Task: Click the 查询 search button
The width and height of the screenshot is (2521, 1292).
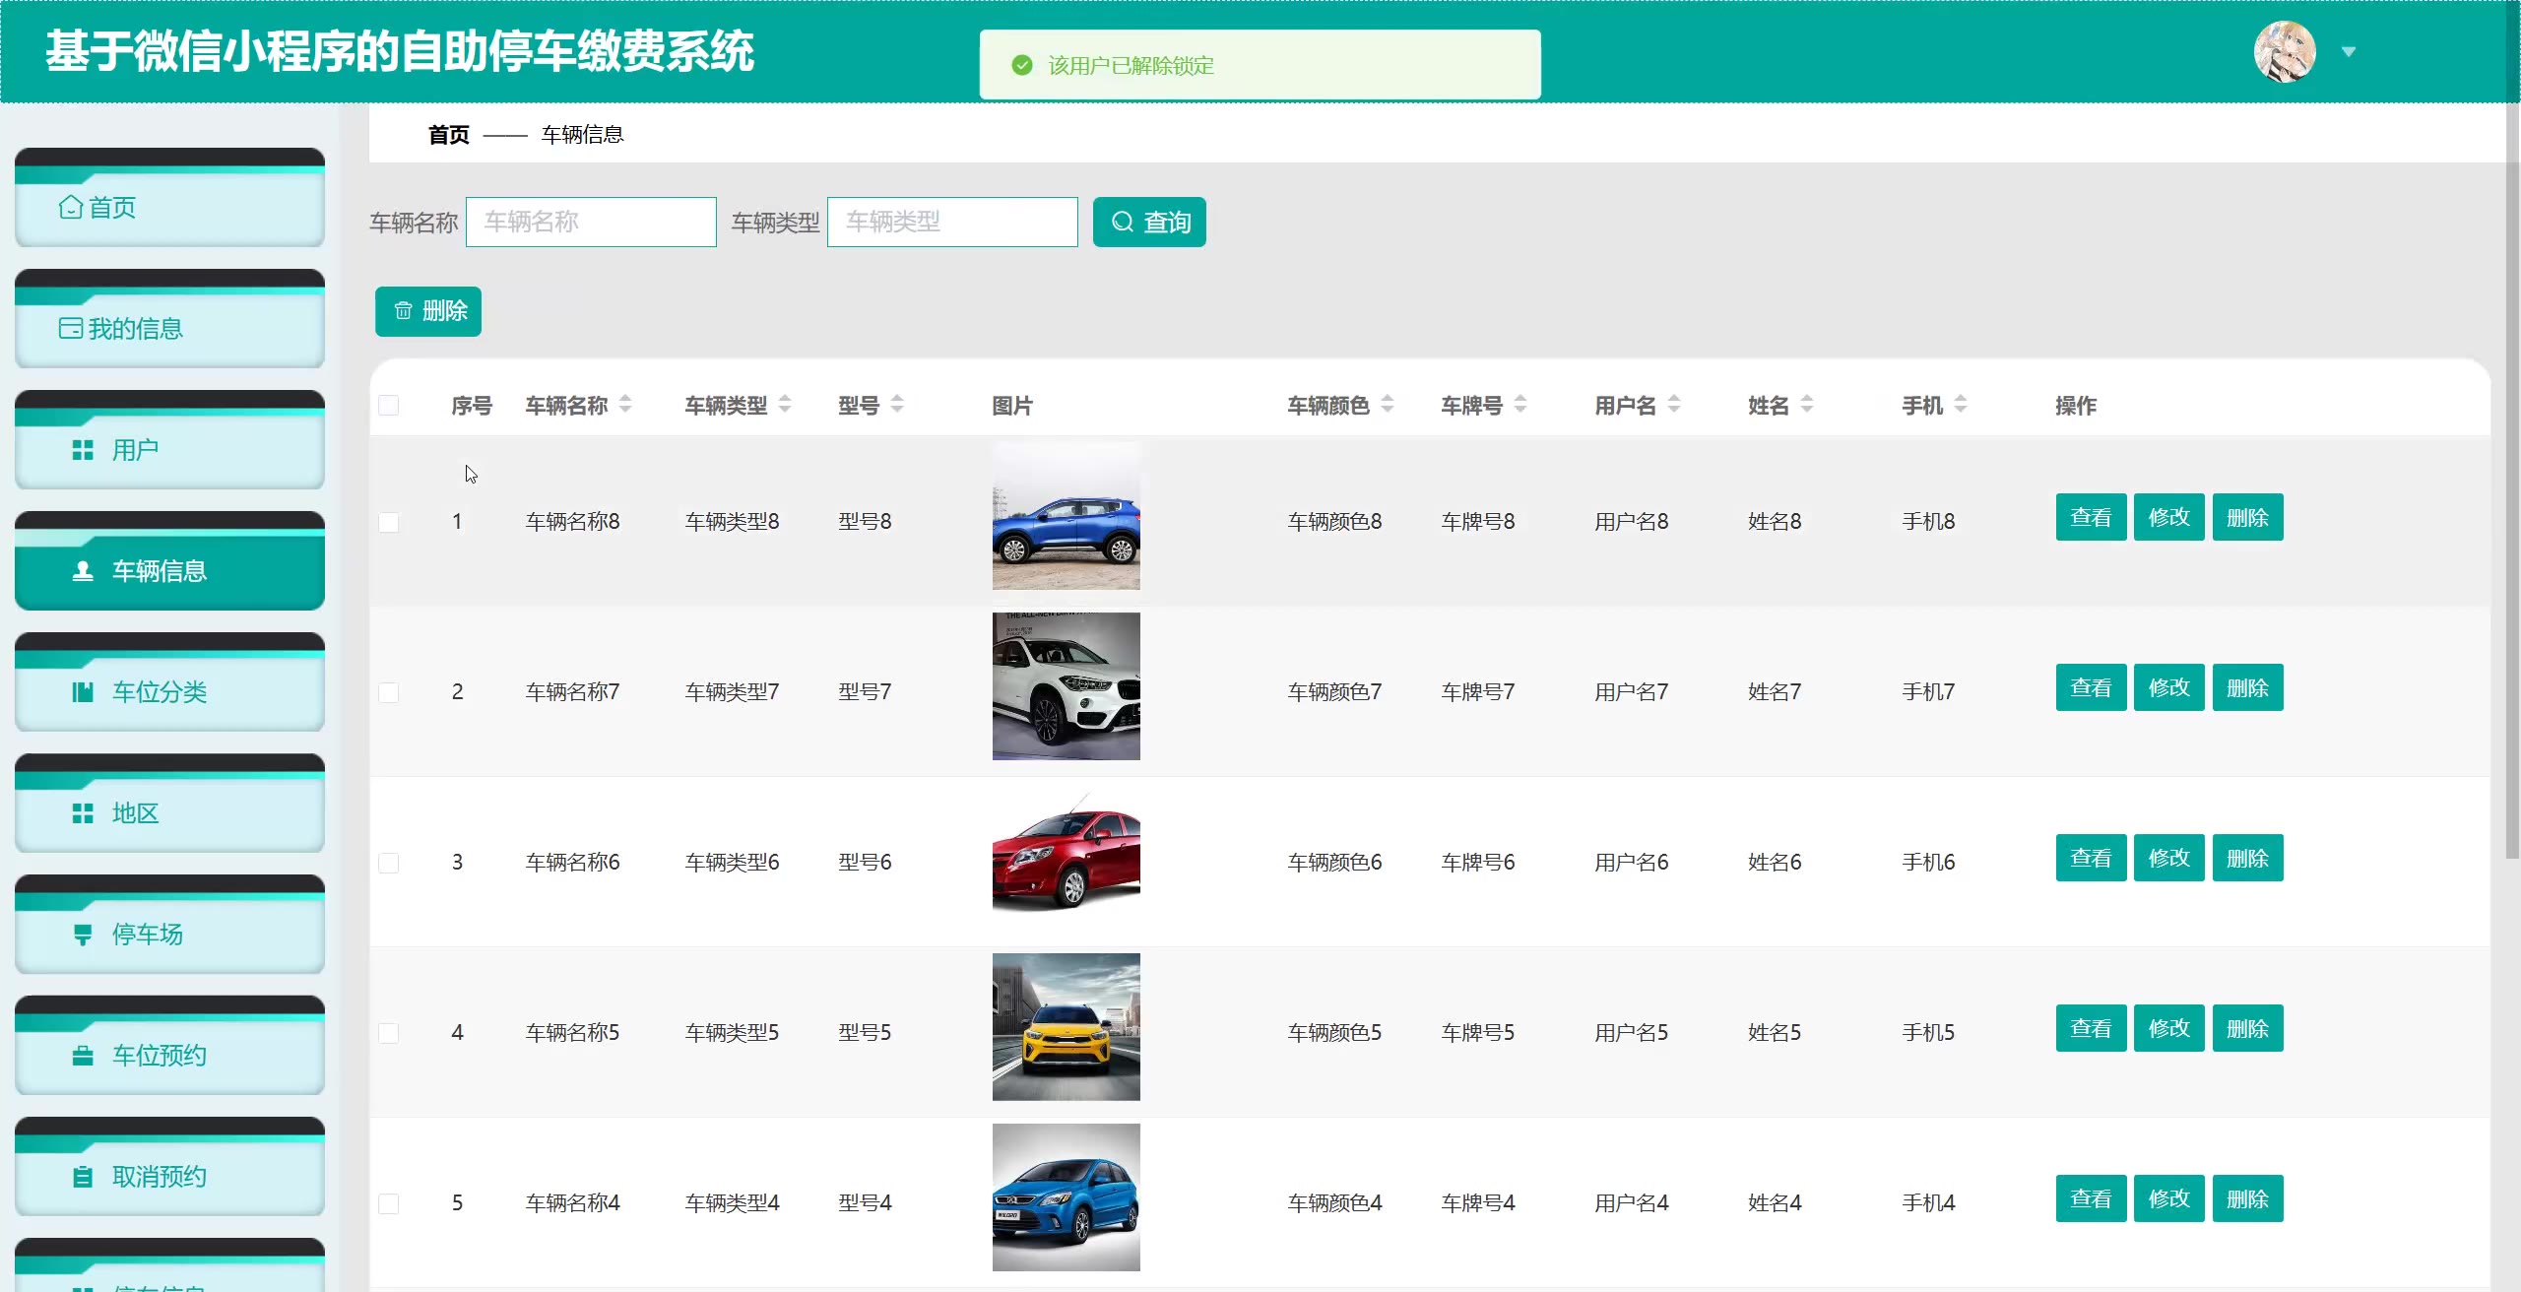Action: (x=1149, y=223)
